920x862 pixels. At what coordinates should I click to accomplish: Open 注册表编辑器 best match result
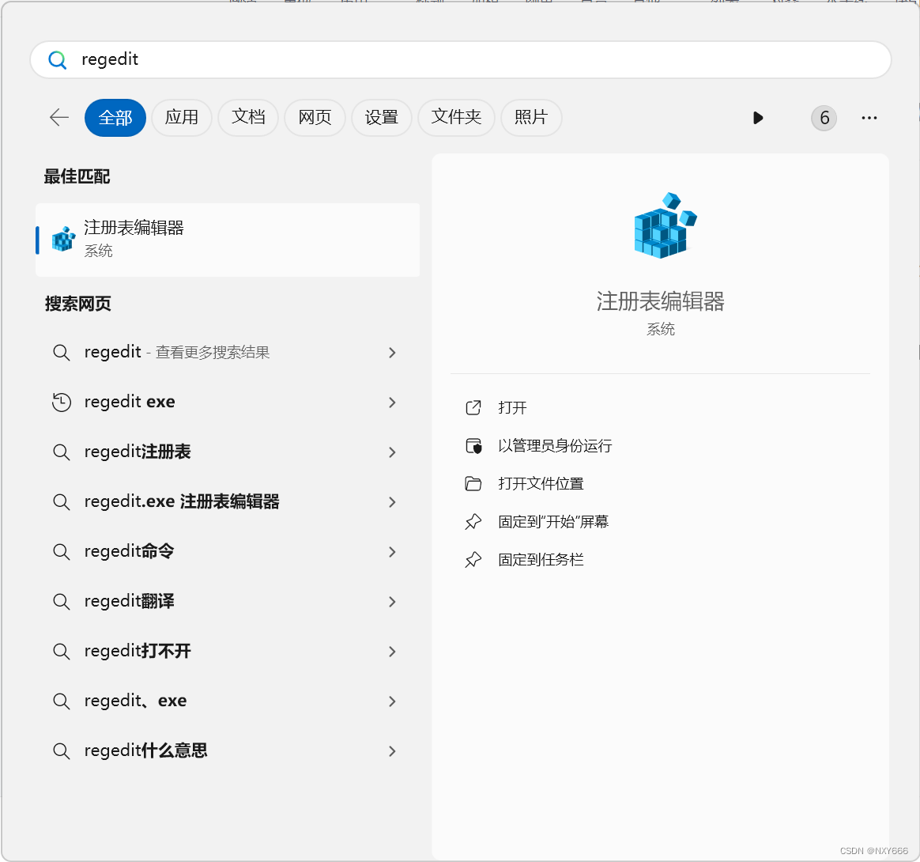(x=228, y=240)
